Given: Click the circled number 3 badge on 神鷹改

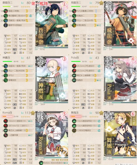Looking at the screenshot, I should point(64,59).
